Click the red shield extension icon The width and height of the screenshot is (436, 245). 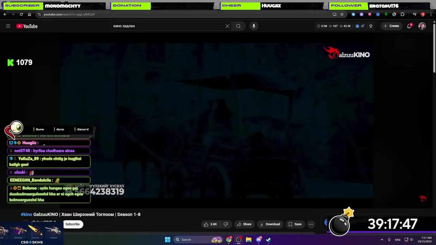370,14
